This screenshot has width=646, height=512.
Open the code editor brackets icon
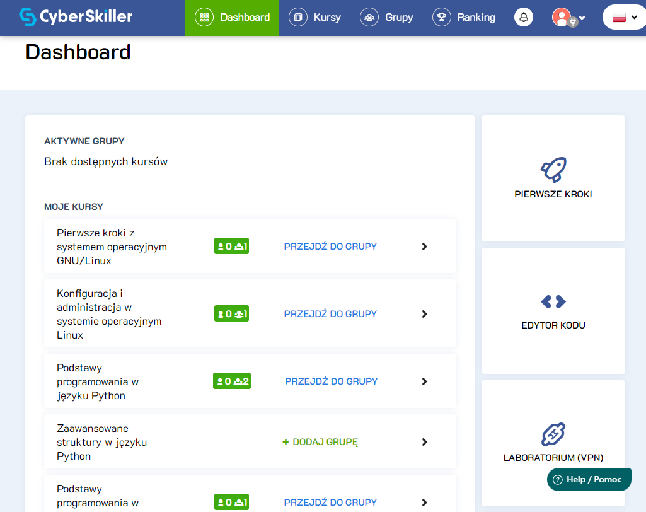[553, 302]
